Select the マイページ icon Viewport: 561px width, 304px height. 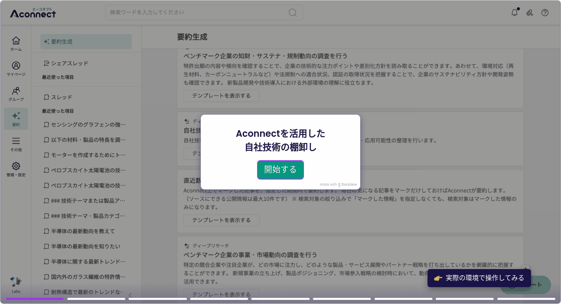[x=16, y=68]
